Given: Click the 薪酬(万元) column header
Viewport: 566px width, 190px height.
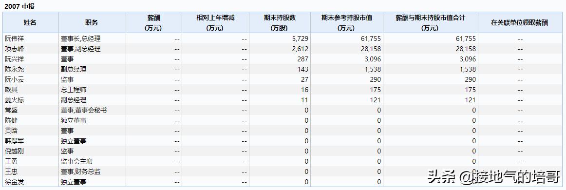Looking at the screenshot, I should click(154, 22).
